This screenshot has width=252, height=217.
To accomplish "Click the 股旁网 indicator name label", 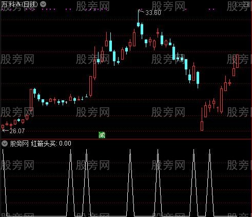I will pos(19,143).
